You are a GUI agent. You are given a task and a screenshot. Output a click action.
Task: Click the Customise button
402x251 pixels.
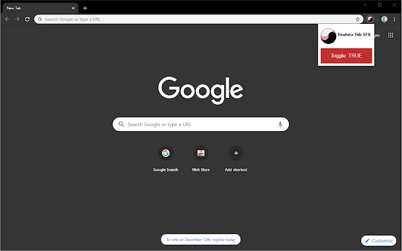pyautogui.click(x=379, y=240)
